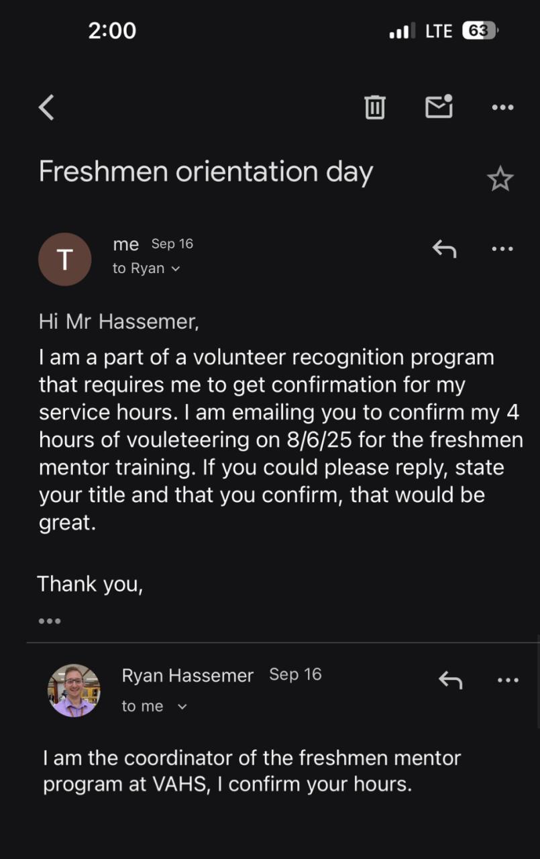Tap the brown 'T' sender avatar
540x859 pixels.
(64, 259)
